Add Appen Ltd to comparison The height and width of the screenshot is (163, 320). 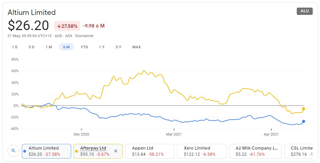click(150, 151)
